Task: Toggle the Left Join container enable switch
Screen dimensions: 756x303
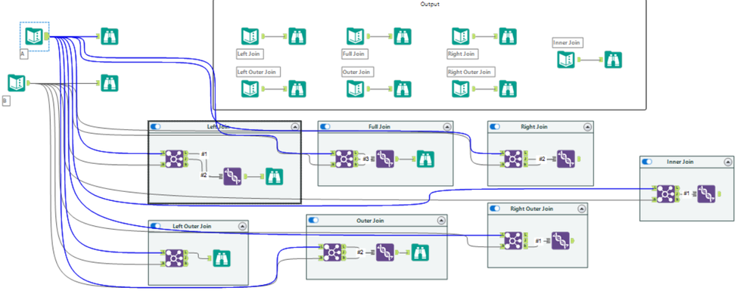Action: coord(156,126)
